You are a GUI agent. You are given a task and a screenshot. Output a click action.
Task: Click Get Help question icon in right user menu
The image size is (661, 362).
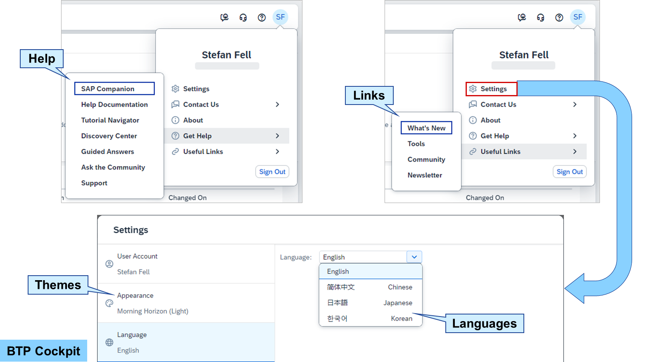[x=473, y=136]
